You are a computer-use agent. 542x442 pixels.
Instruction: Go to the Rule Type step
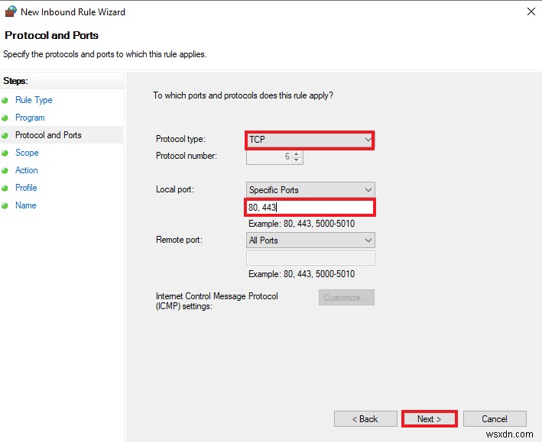(x=34, y=100)
